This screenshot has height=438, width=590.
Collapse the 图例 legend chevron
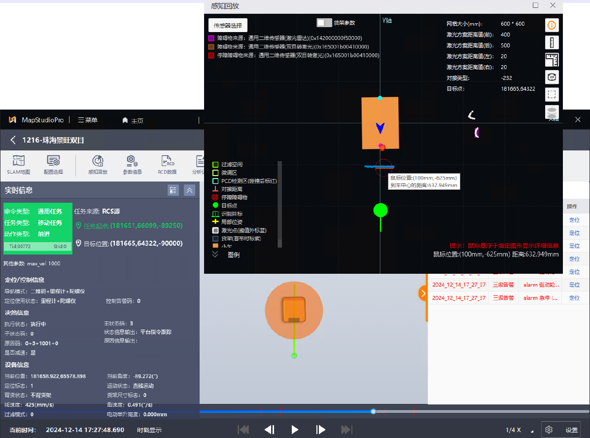coord(215,255)
